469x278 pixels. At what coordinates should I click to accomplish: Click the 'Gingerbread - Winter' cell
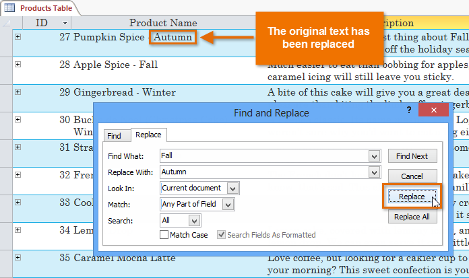pyautogui.click(x=125, y=92)
